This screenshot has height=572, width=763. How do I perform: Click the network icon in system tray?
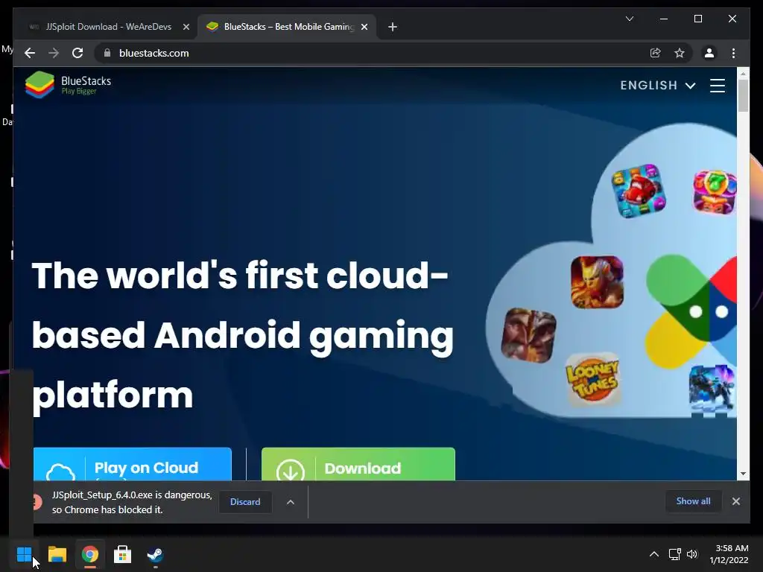point(674,554)
